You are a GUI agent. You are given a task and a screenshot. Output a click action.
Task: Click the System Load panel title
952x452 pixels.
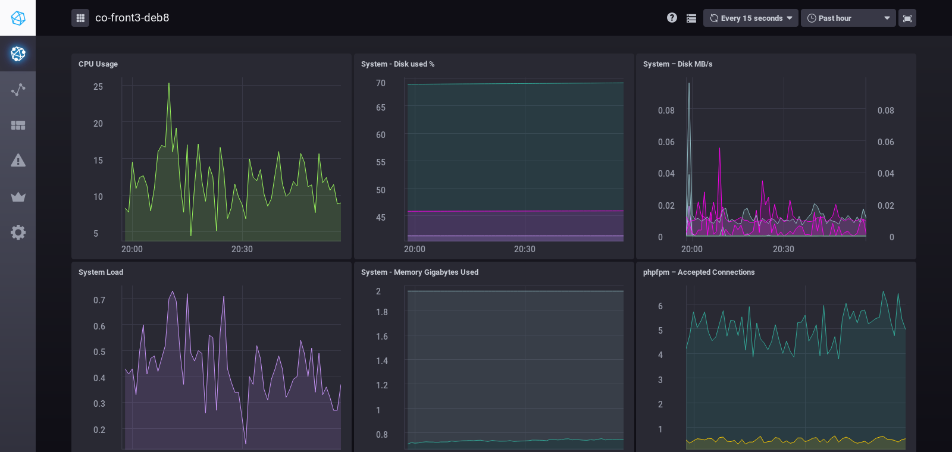pos(101,272)
